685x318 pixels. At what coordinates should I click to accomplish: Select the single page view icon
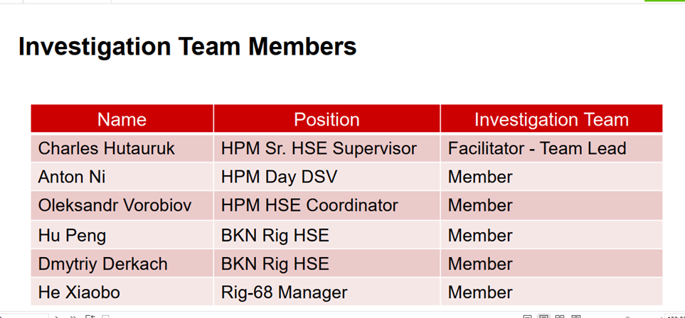pyautogui.click(x=527, y=317)
